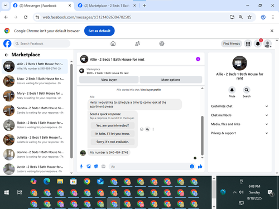Click the chat messages scrollbar

pyautogui.click(x=202, y=135)
